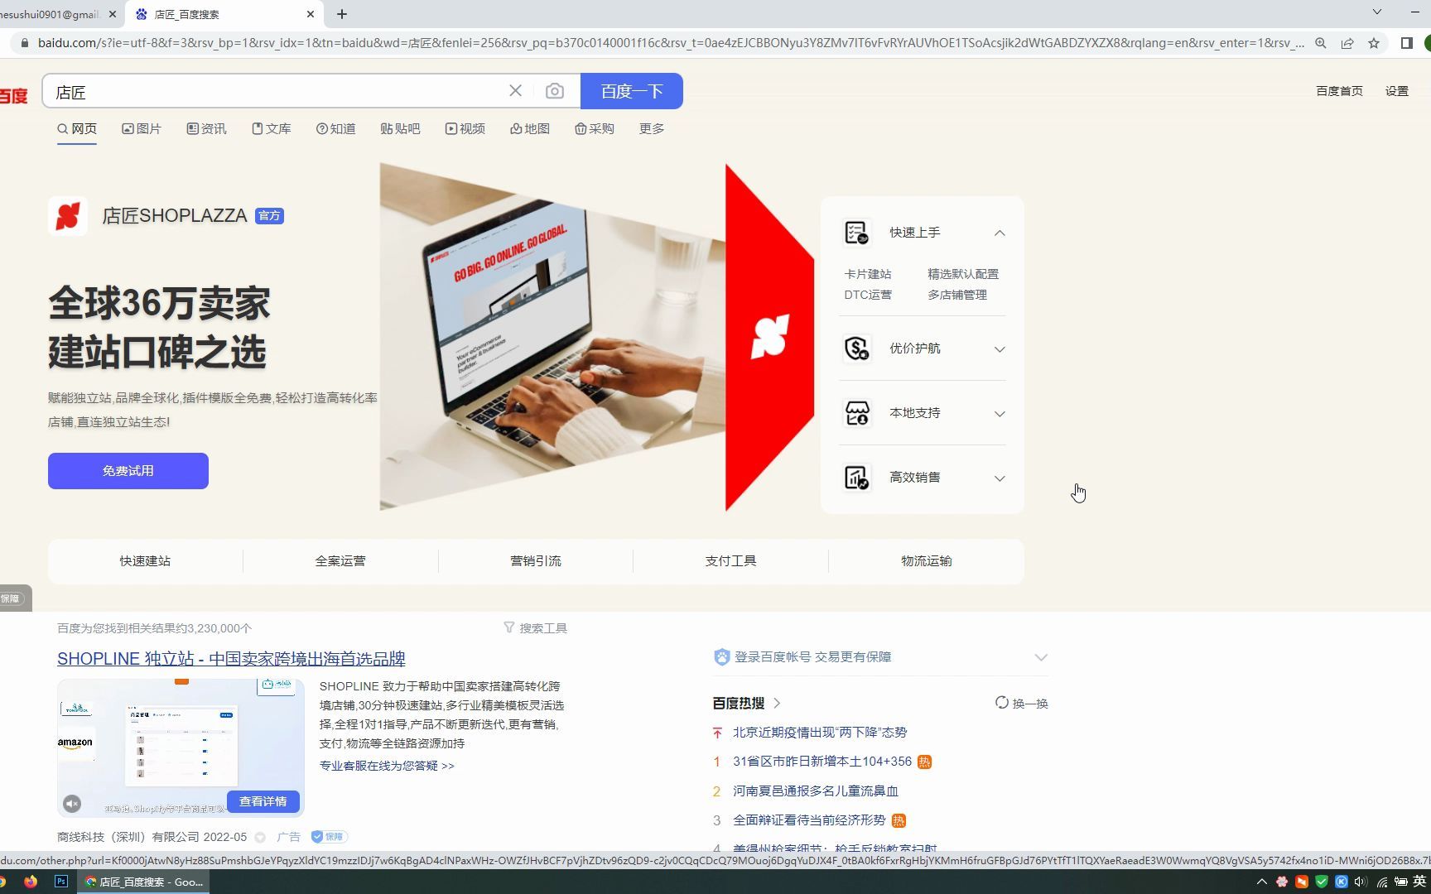Open 设置 settings link
Viewport: 1431px width, 894px height.
pyautogui.click(x=1397, y=91)
